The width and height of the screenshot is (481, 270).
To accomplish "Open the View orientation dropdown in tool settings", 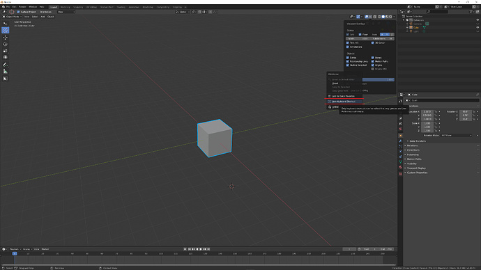I will coord(66,12).
